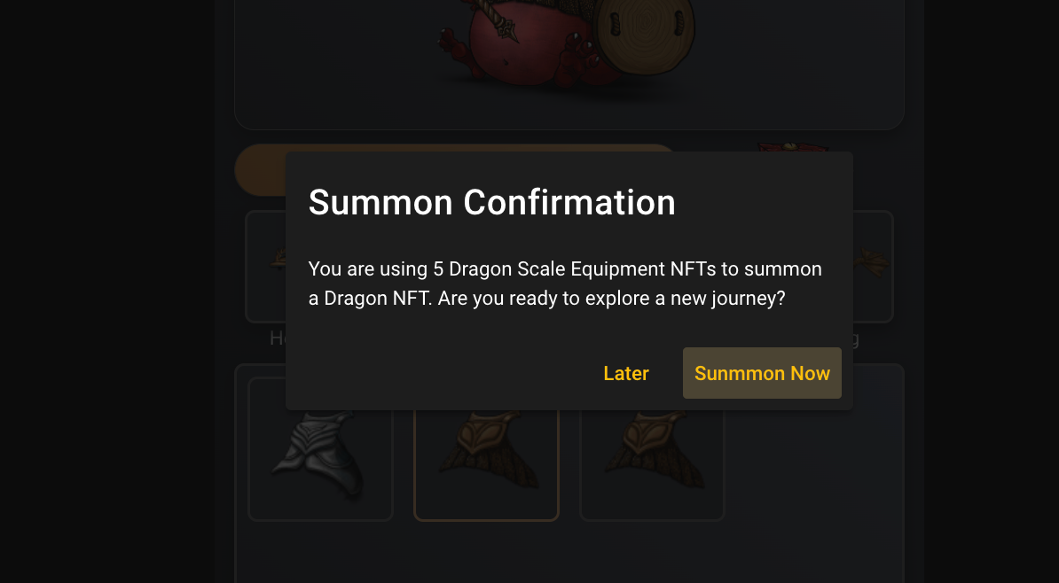Click the cut-off "He" slot label
This screenshot has width=1059, height=583.
click(278, 338)
